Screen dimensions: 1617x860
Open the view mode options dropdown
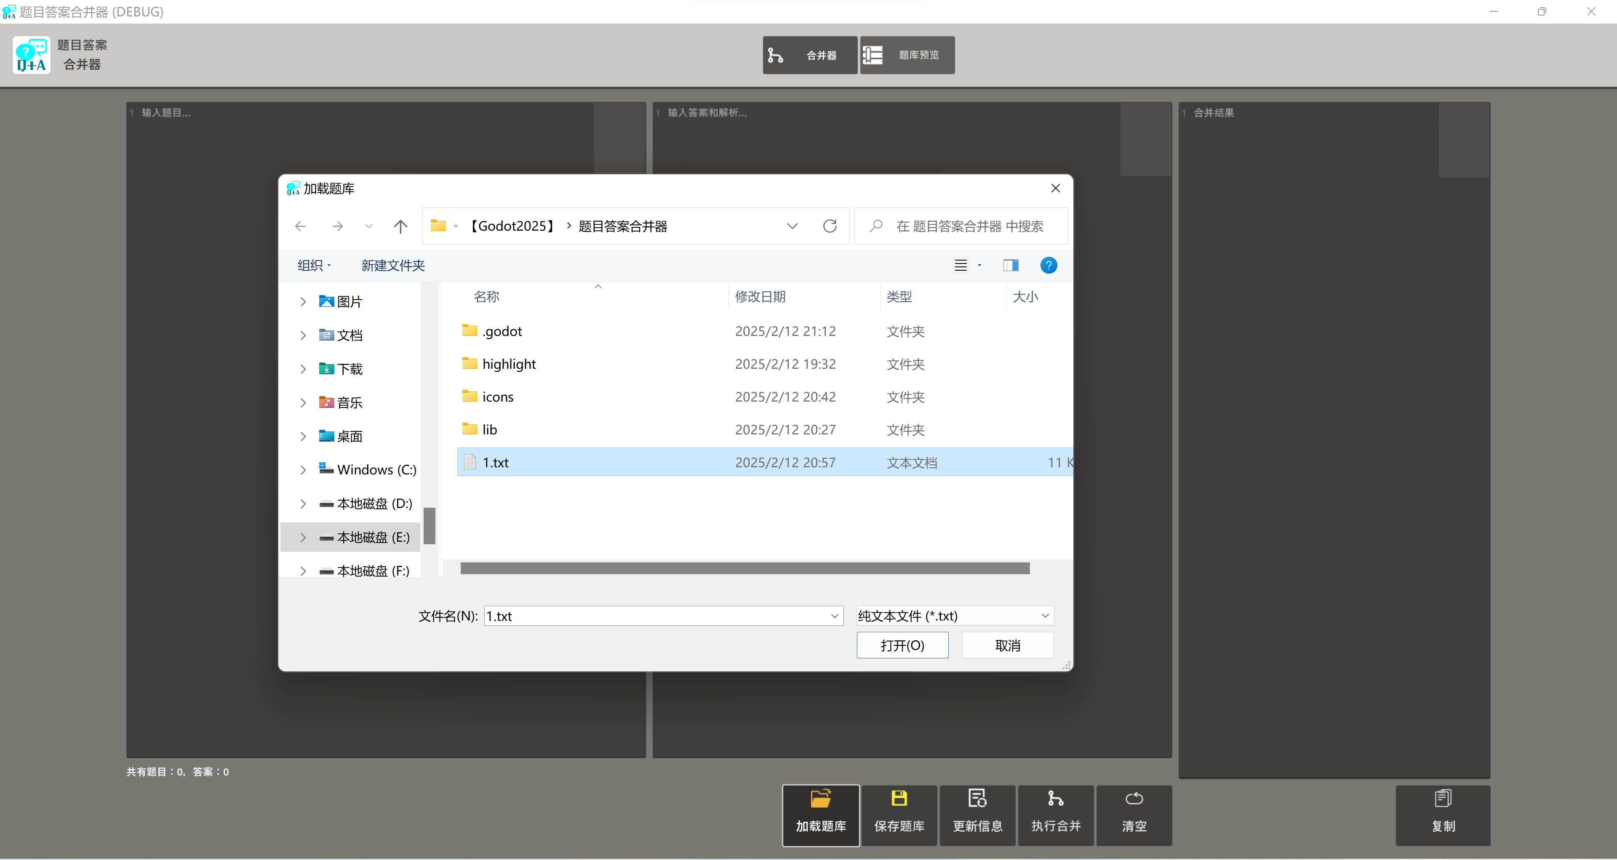(979, 265)
